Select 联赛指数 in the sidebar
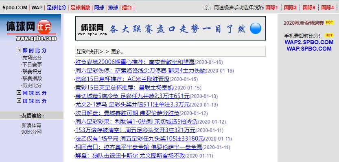Image resolution: width=339 pixels, height=162 pixels. [x=32, y=78]
